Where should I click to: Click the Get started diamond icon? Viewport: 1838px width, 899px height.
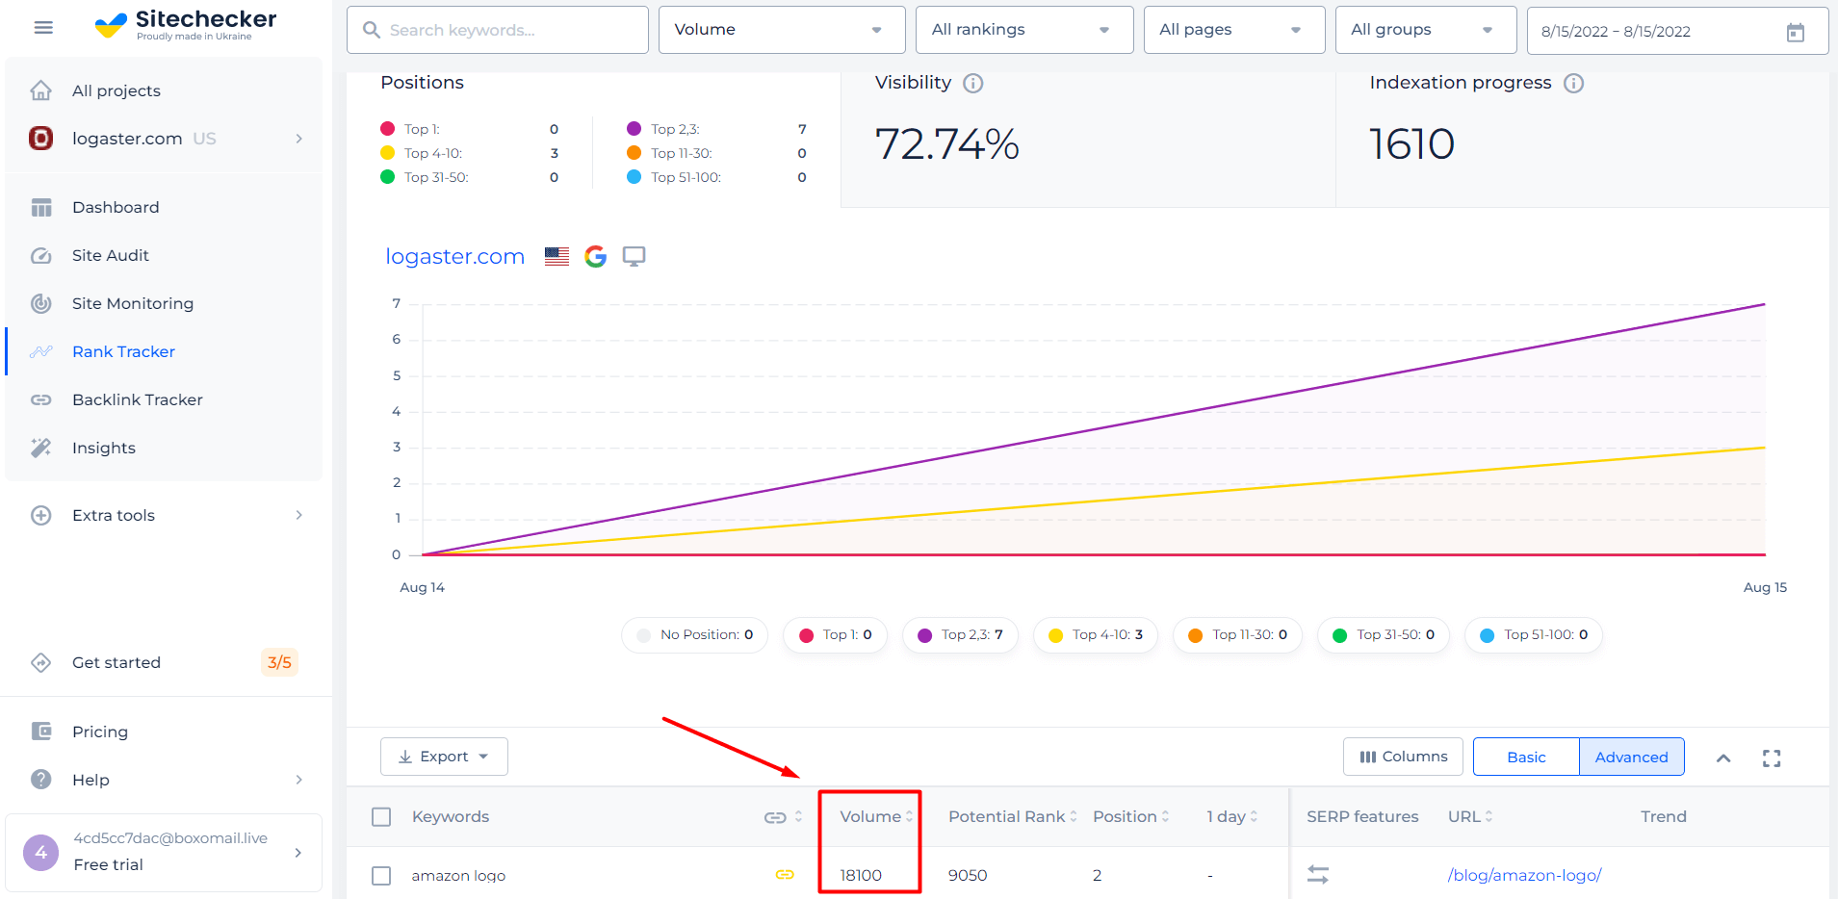point(40,662)
